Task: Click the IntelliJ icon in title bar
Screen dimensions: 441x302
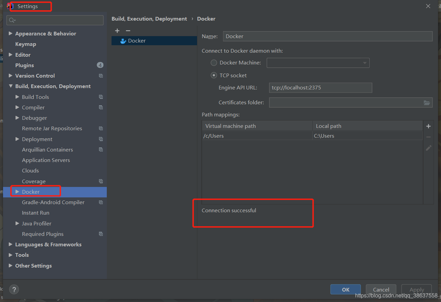Action: point(10,6)
